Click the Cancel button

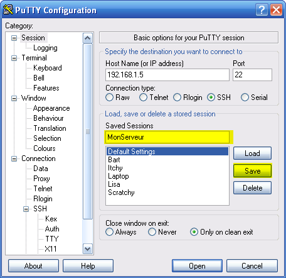252,266
